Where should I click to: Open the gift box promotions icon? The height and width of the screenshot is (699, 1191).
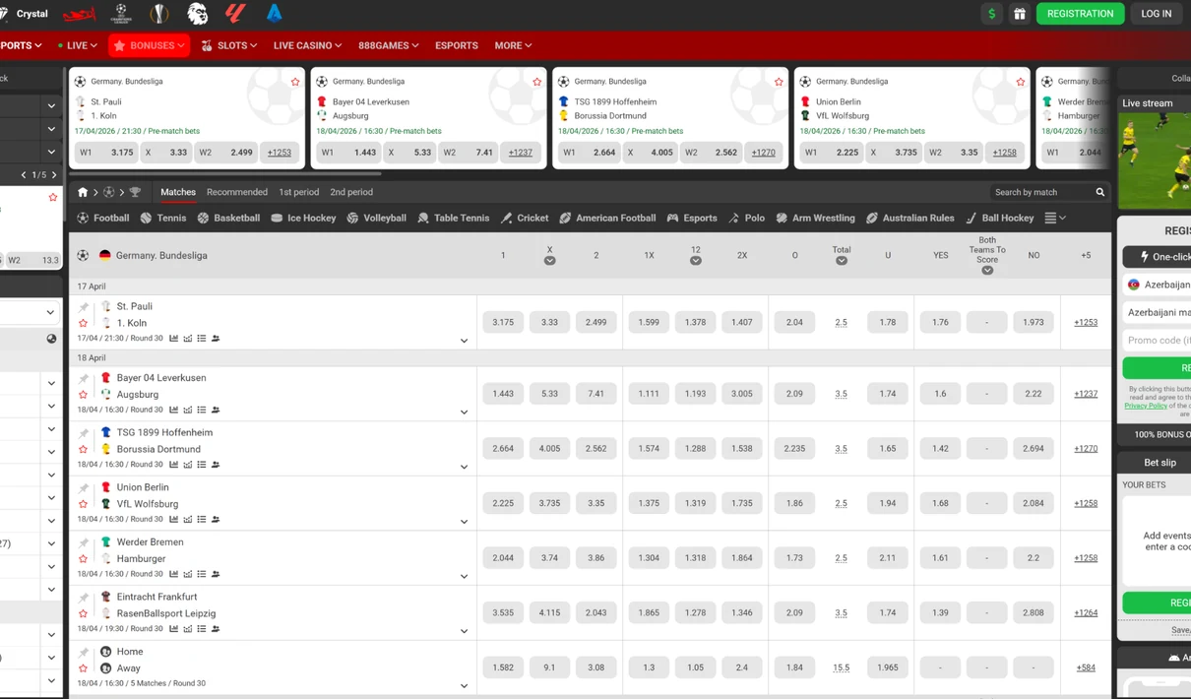click(x=1020, y=14)
